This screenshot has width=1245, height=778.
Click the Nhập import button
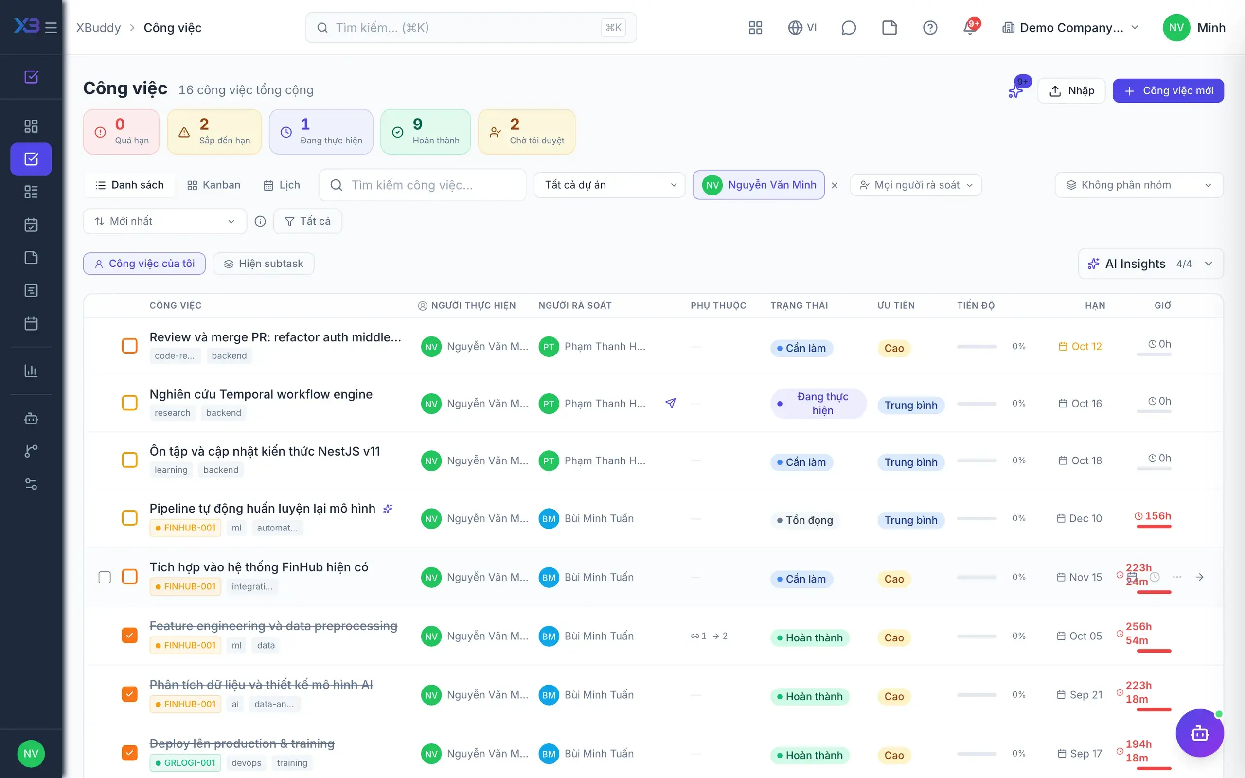(1071, 90)
